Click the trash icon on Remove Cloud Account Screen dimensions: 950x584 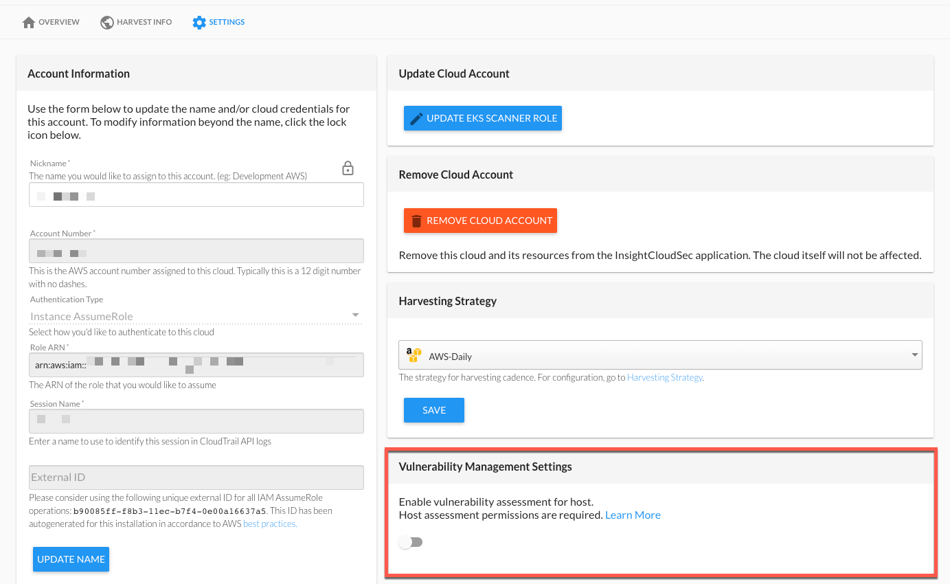click(416, 221)
